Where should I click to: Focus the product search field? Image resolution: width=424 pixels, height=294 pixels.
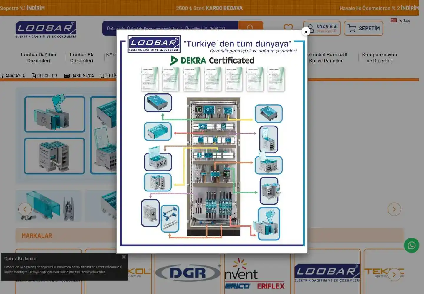pos(170,28)
